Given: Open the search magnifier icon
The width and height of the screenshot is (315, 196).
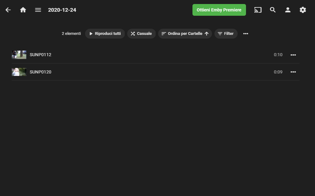Looking at the screenshot, I should [273, 10].
